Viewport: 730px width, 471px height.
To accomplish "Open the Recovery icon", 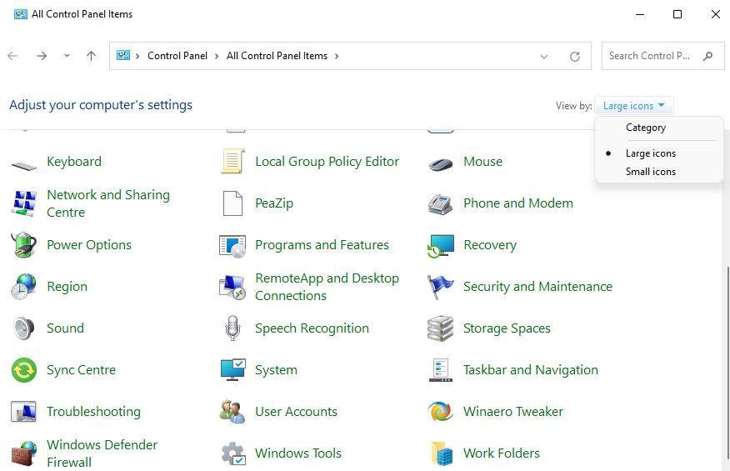I will pos(441,245).
